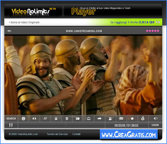Click the double chevron down icon

click(67, 119)
